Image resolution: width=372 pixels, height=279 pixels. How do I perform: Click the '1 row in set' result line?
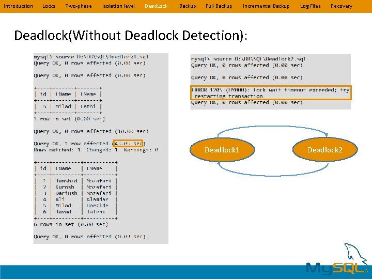coord(69,119)
